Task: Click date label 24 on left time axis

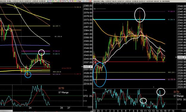Action: pos(30,108)
